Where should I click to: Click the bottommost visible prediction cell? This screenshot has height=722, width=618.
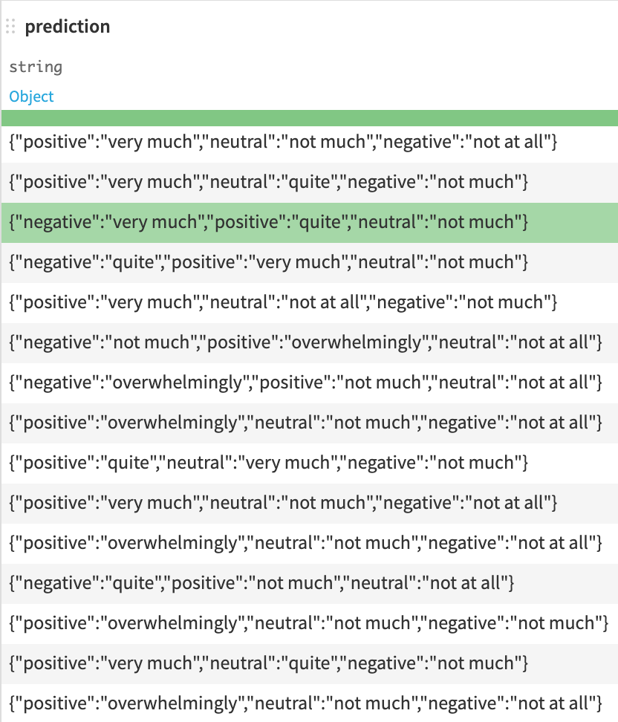[x=305, y=702]
